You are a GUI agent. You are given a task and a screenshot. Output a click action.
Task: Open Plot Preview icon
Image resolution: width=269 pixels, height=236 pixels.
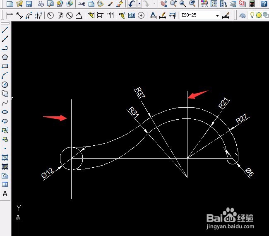coord(50,3)
